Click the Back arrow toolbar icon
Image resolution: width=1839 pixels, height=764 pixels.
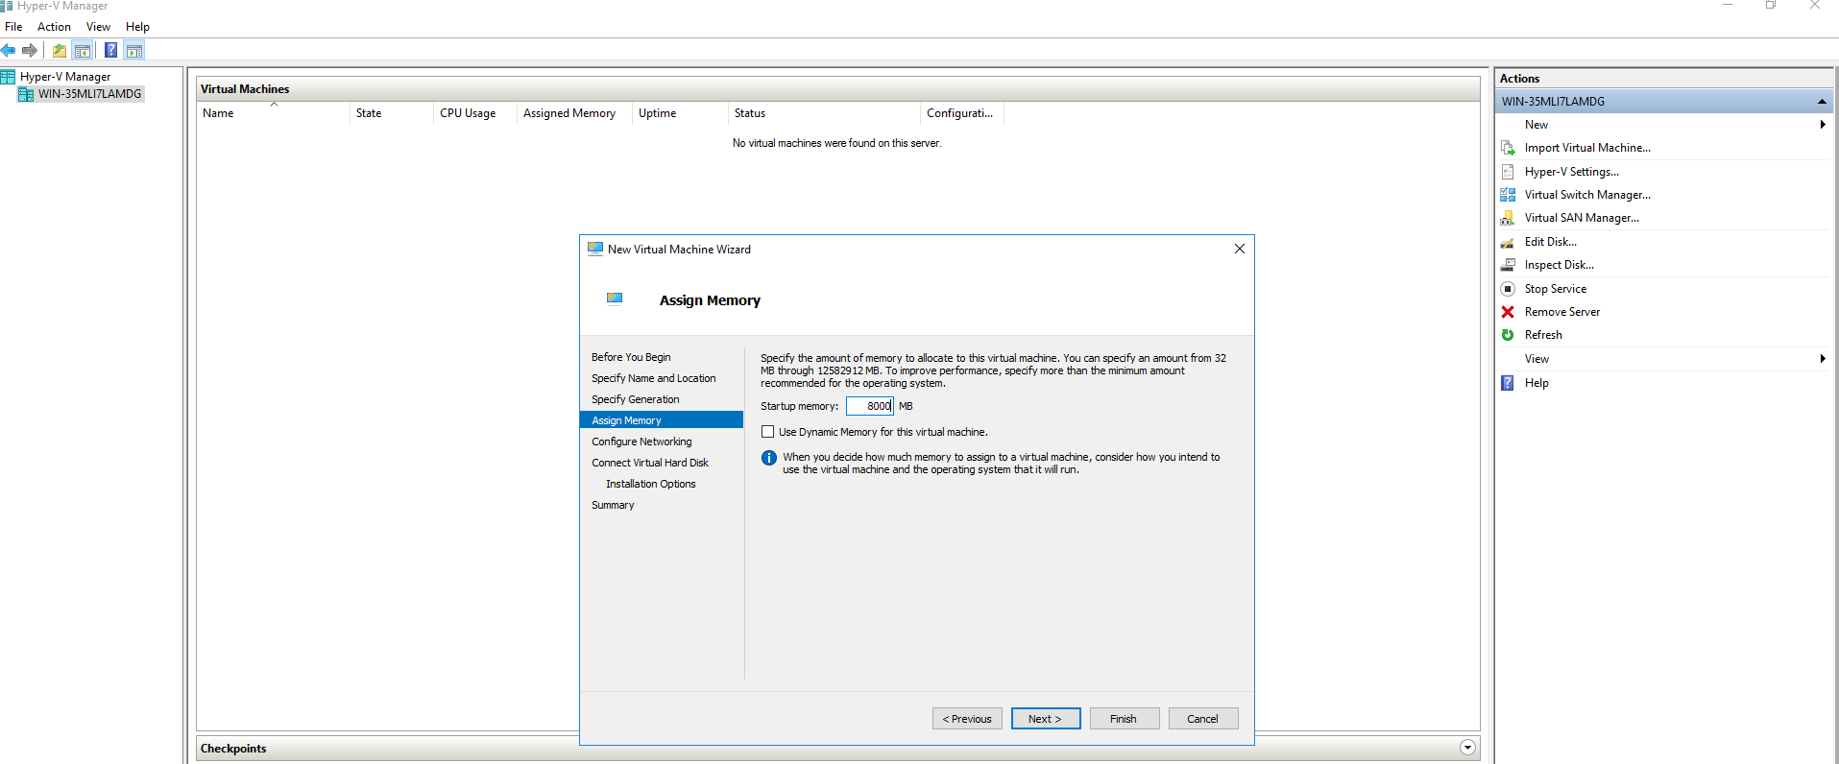click(x=9, y=50)
